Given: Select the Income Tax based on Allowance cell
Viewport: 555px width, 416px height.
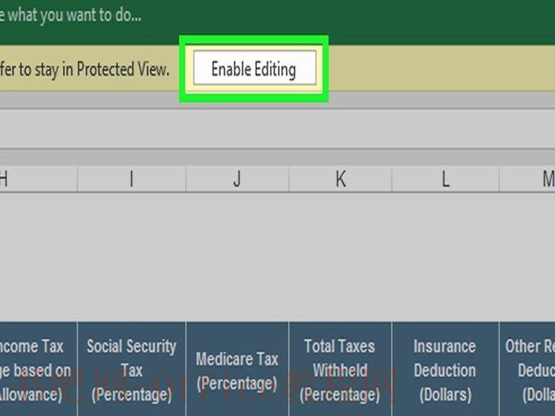Looking at the screenshot, I should pos(39,369).
